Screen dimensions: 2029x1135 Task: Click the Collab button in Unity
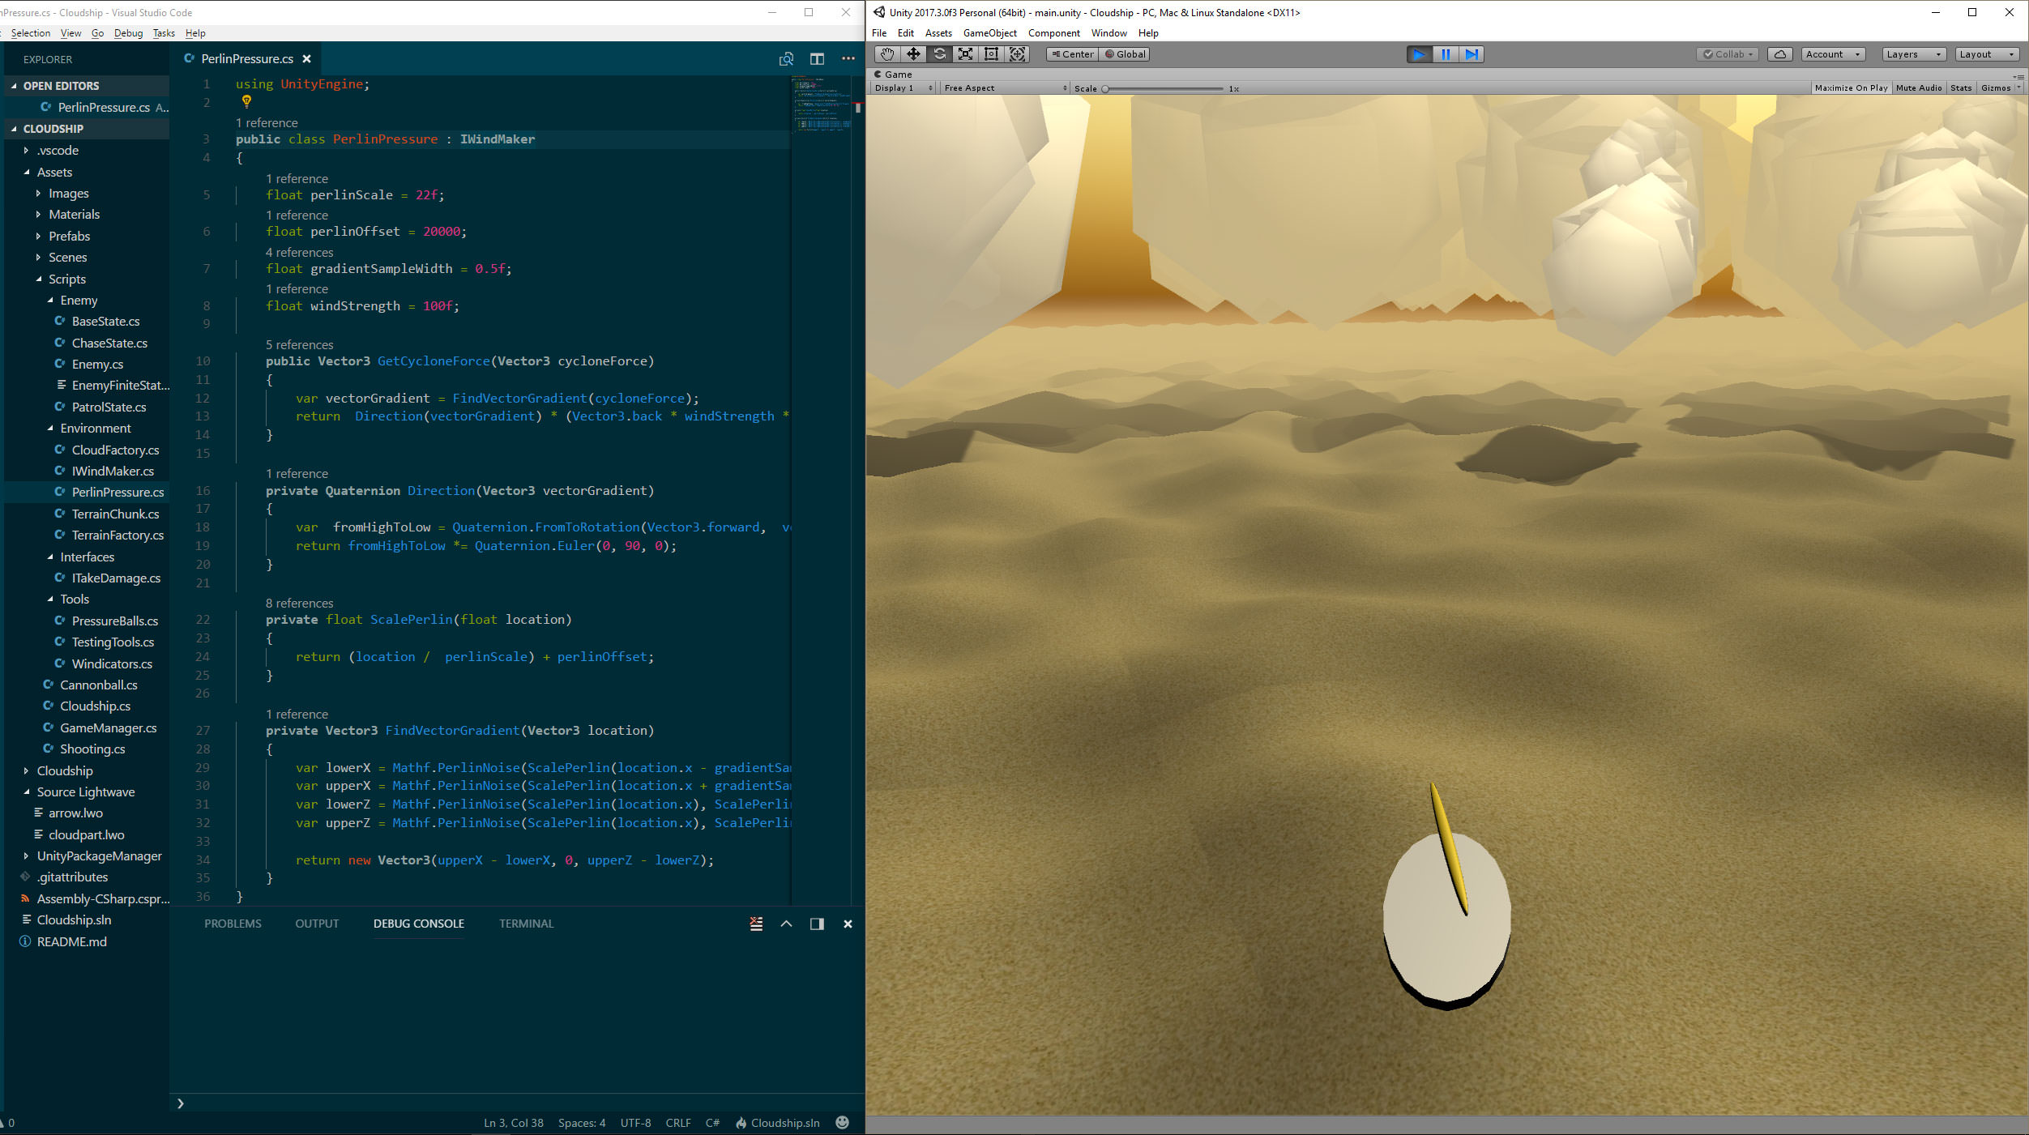pyautogui.click(x=1727, y=54)
